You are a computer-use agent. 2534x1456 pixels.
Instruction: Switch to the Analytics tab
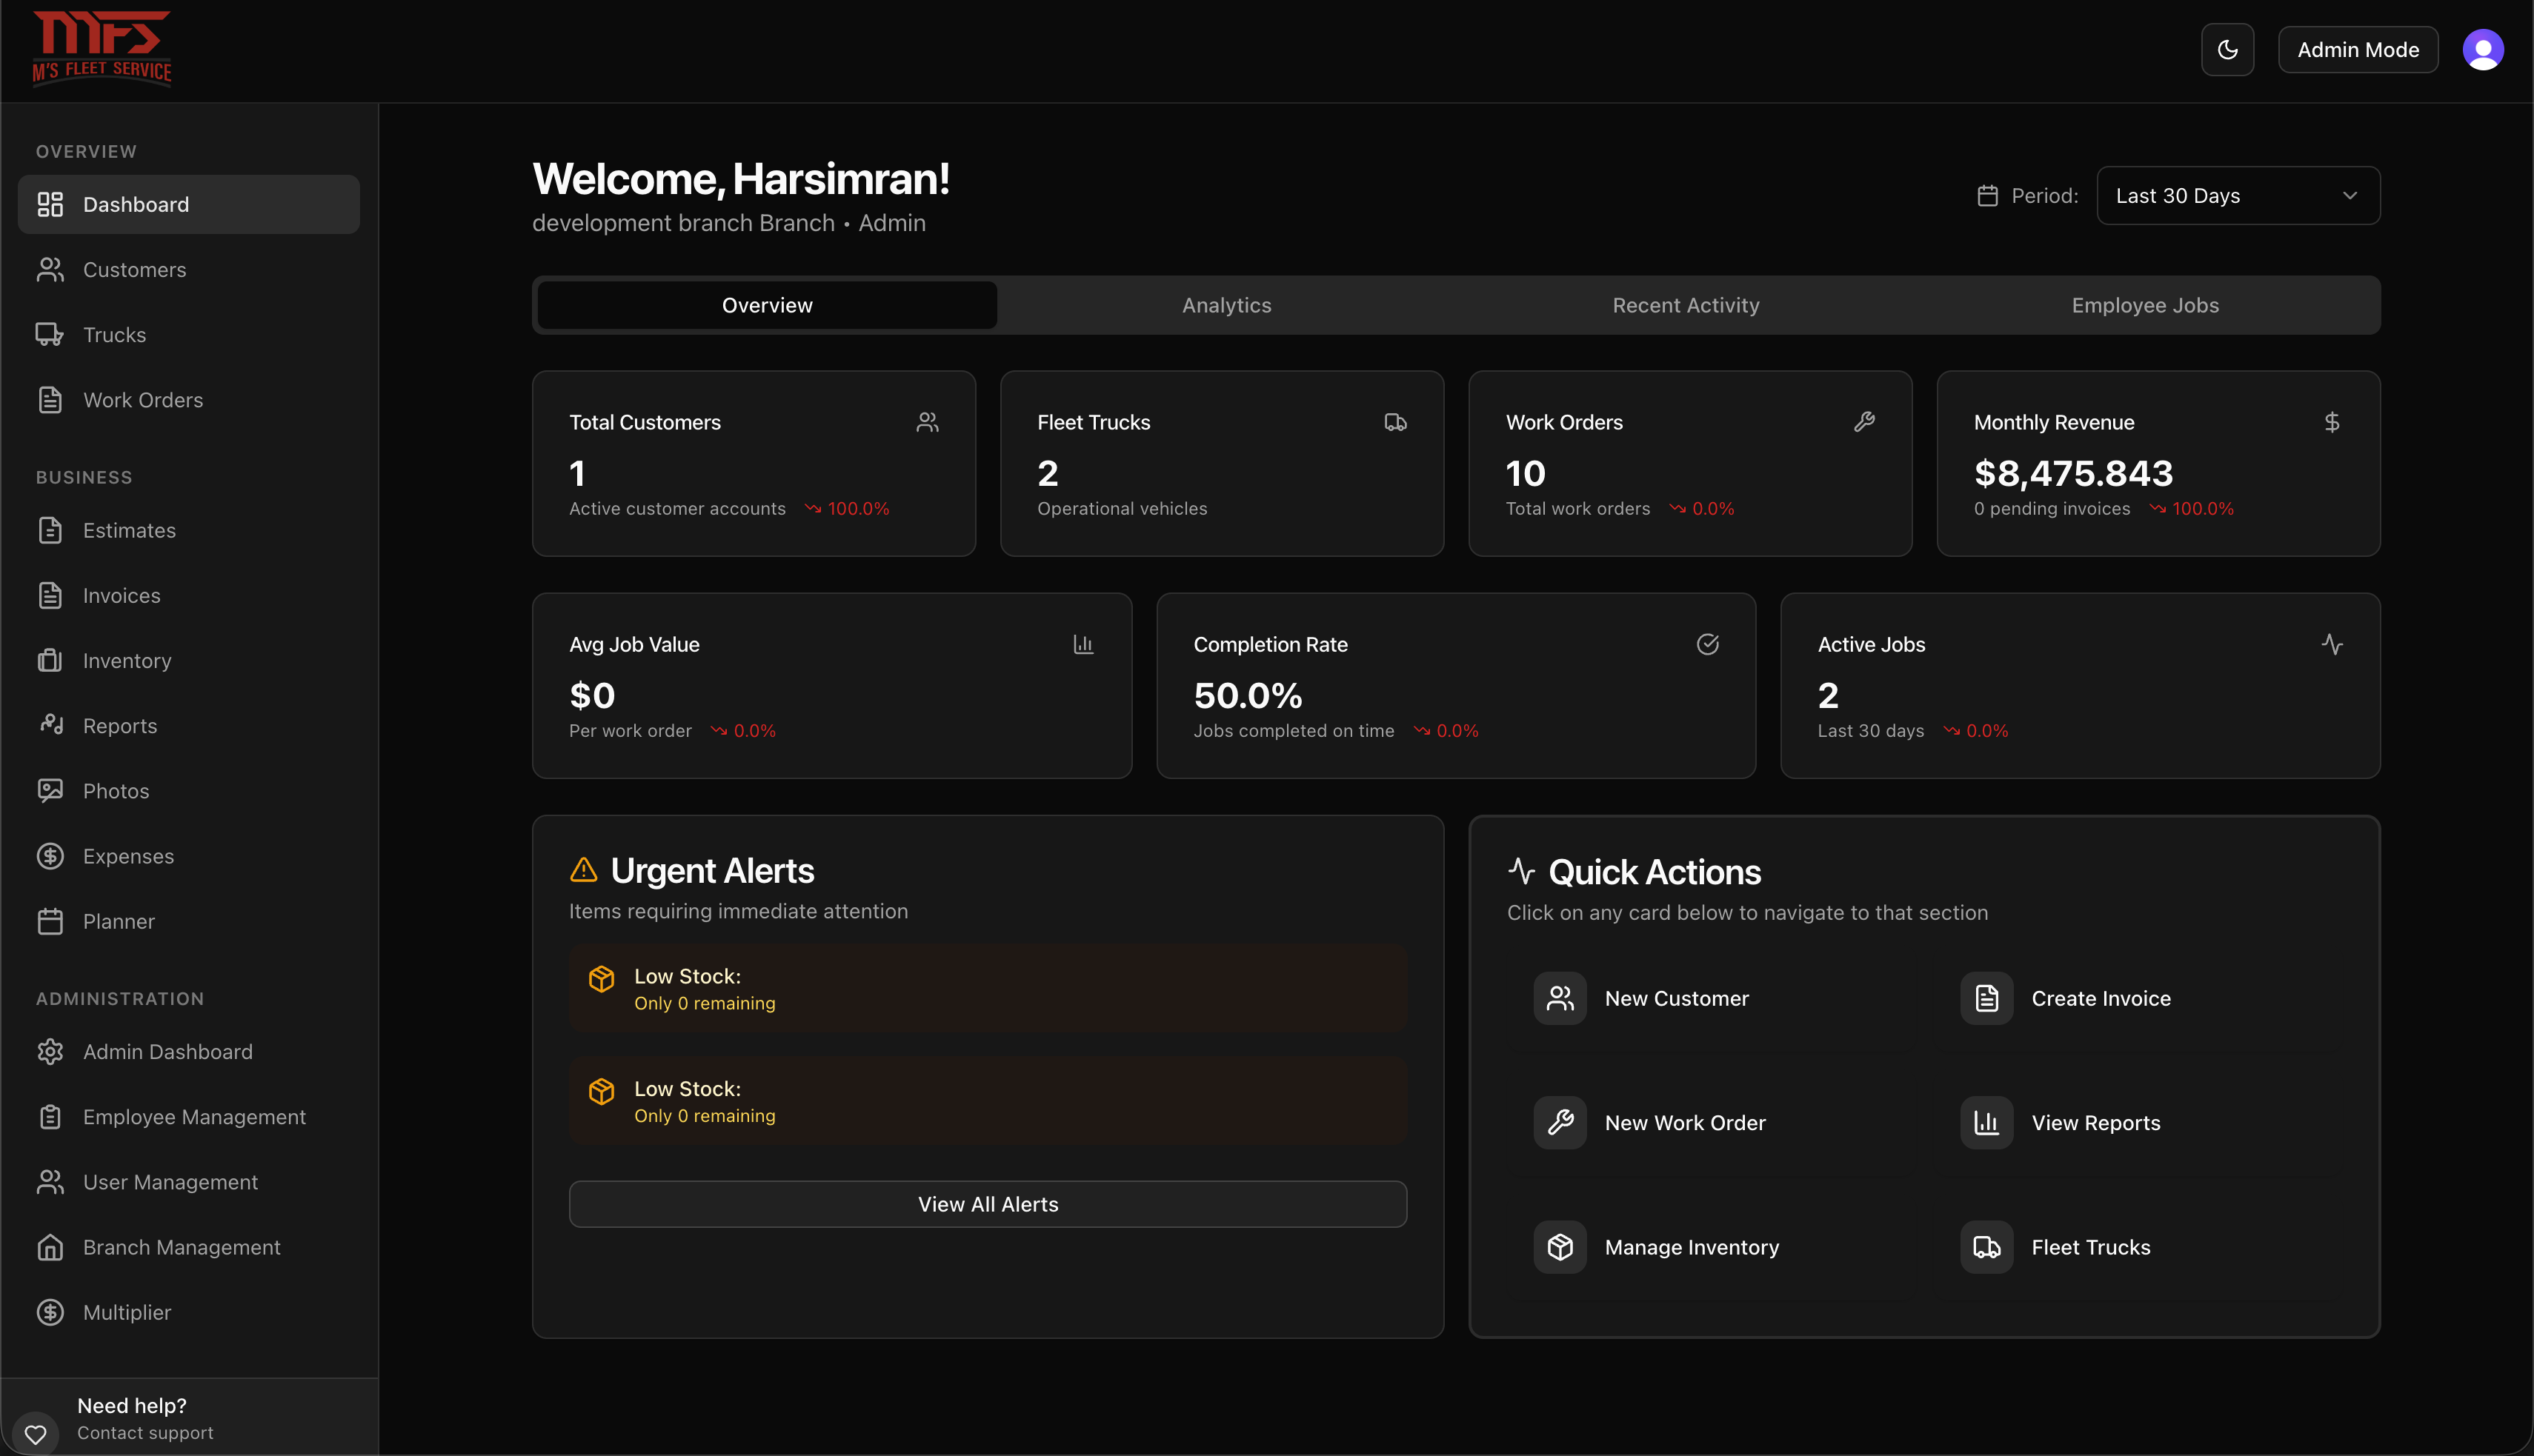pyautogui.click(x=1226, y=305)
